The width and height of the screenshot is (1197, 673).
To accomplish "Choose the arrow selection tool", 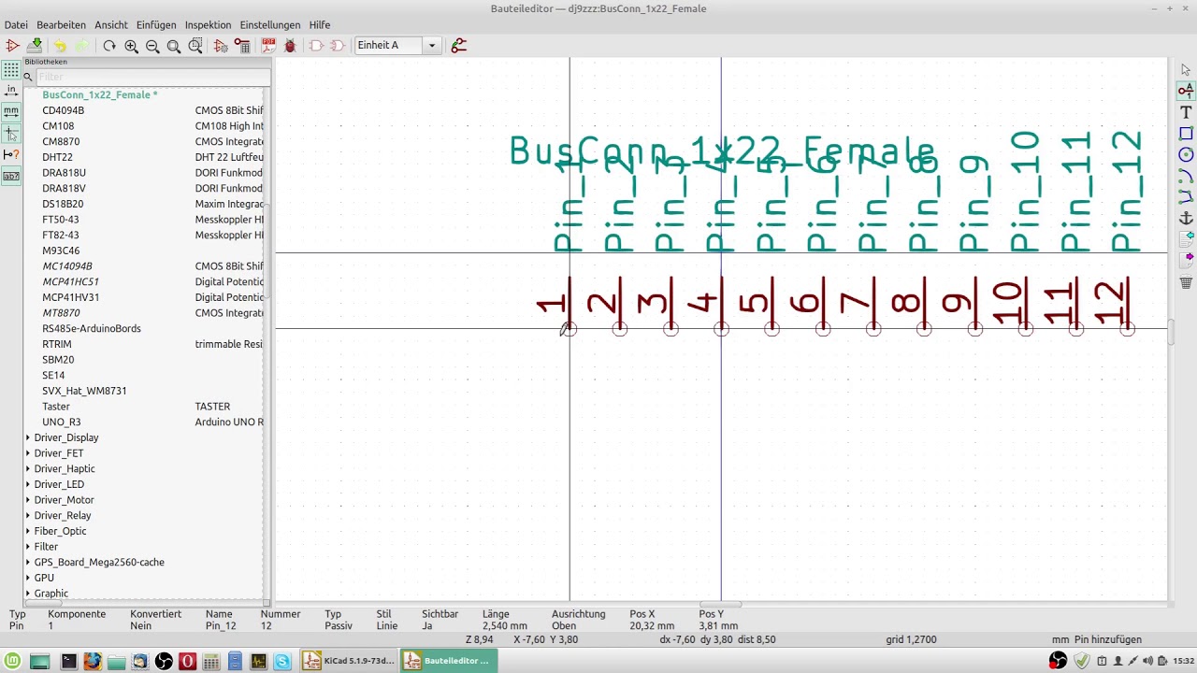I will (x=1186, y=69).
